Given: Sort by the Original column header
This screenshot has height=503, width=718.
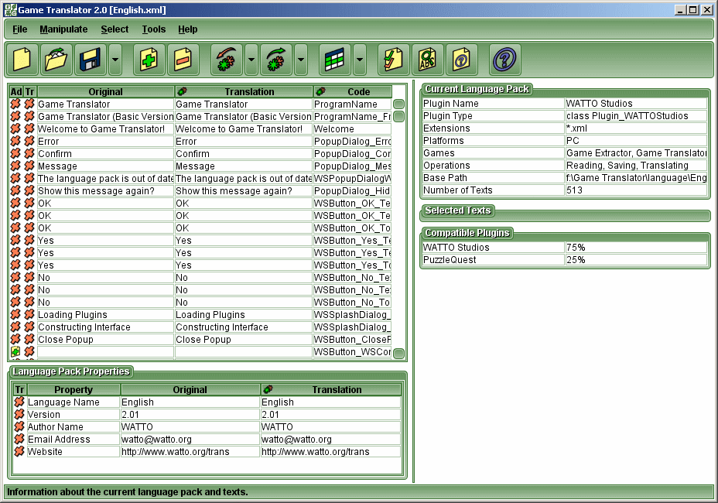Looking at the screenshot, I should (x=105, y=92).
